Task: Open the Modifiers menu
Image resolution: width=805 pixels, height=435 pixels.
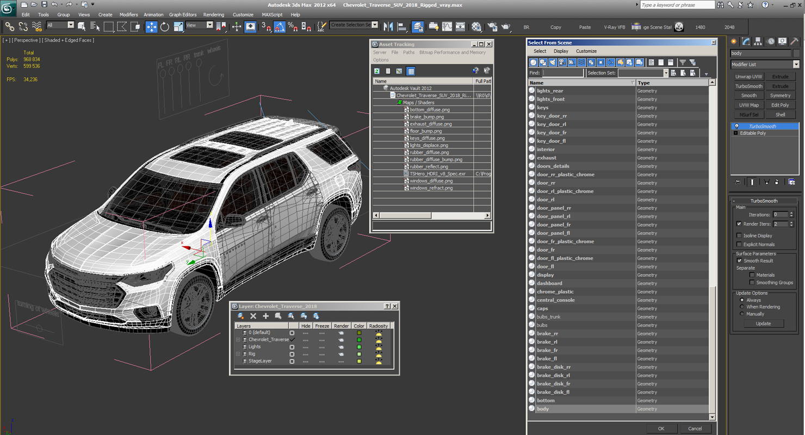Action: point(128,15)
